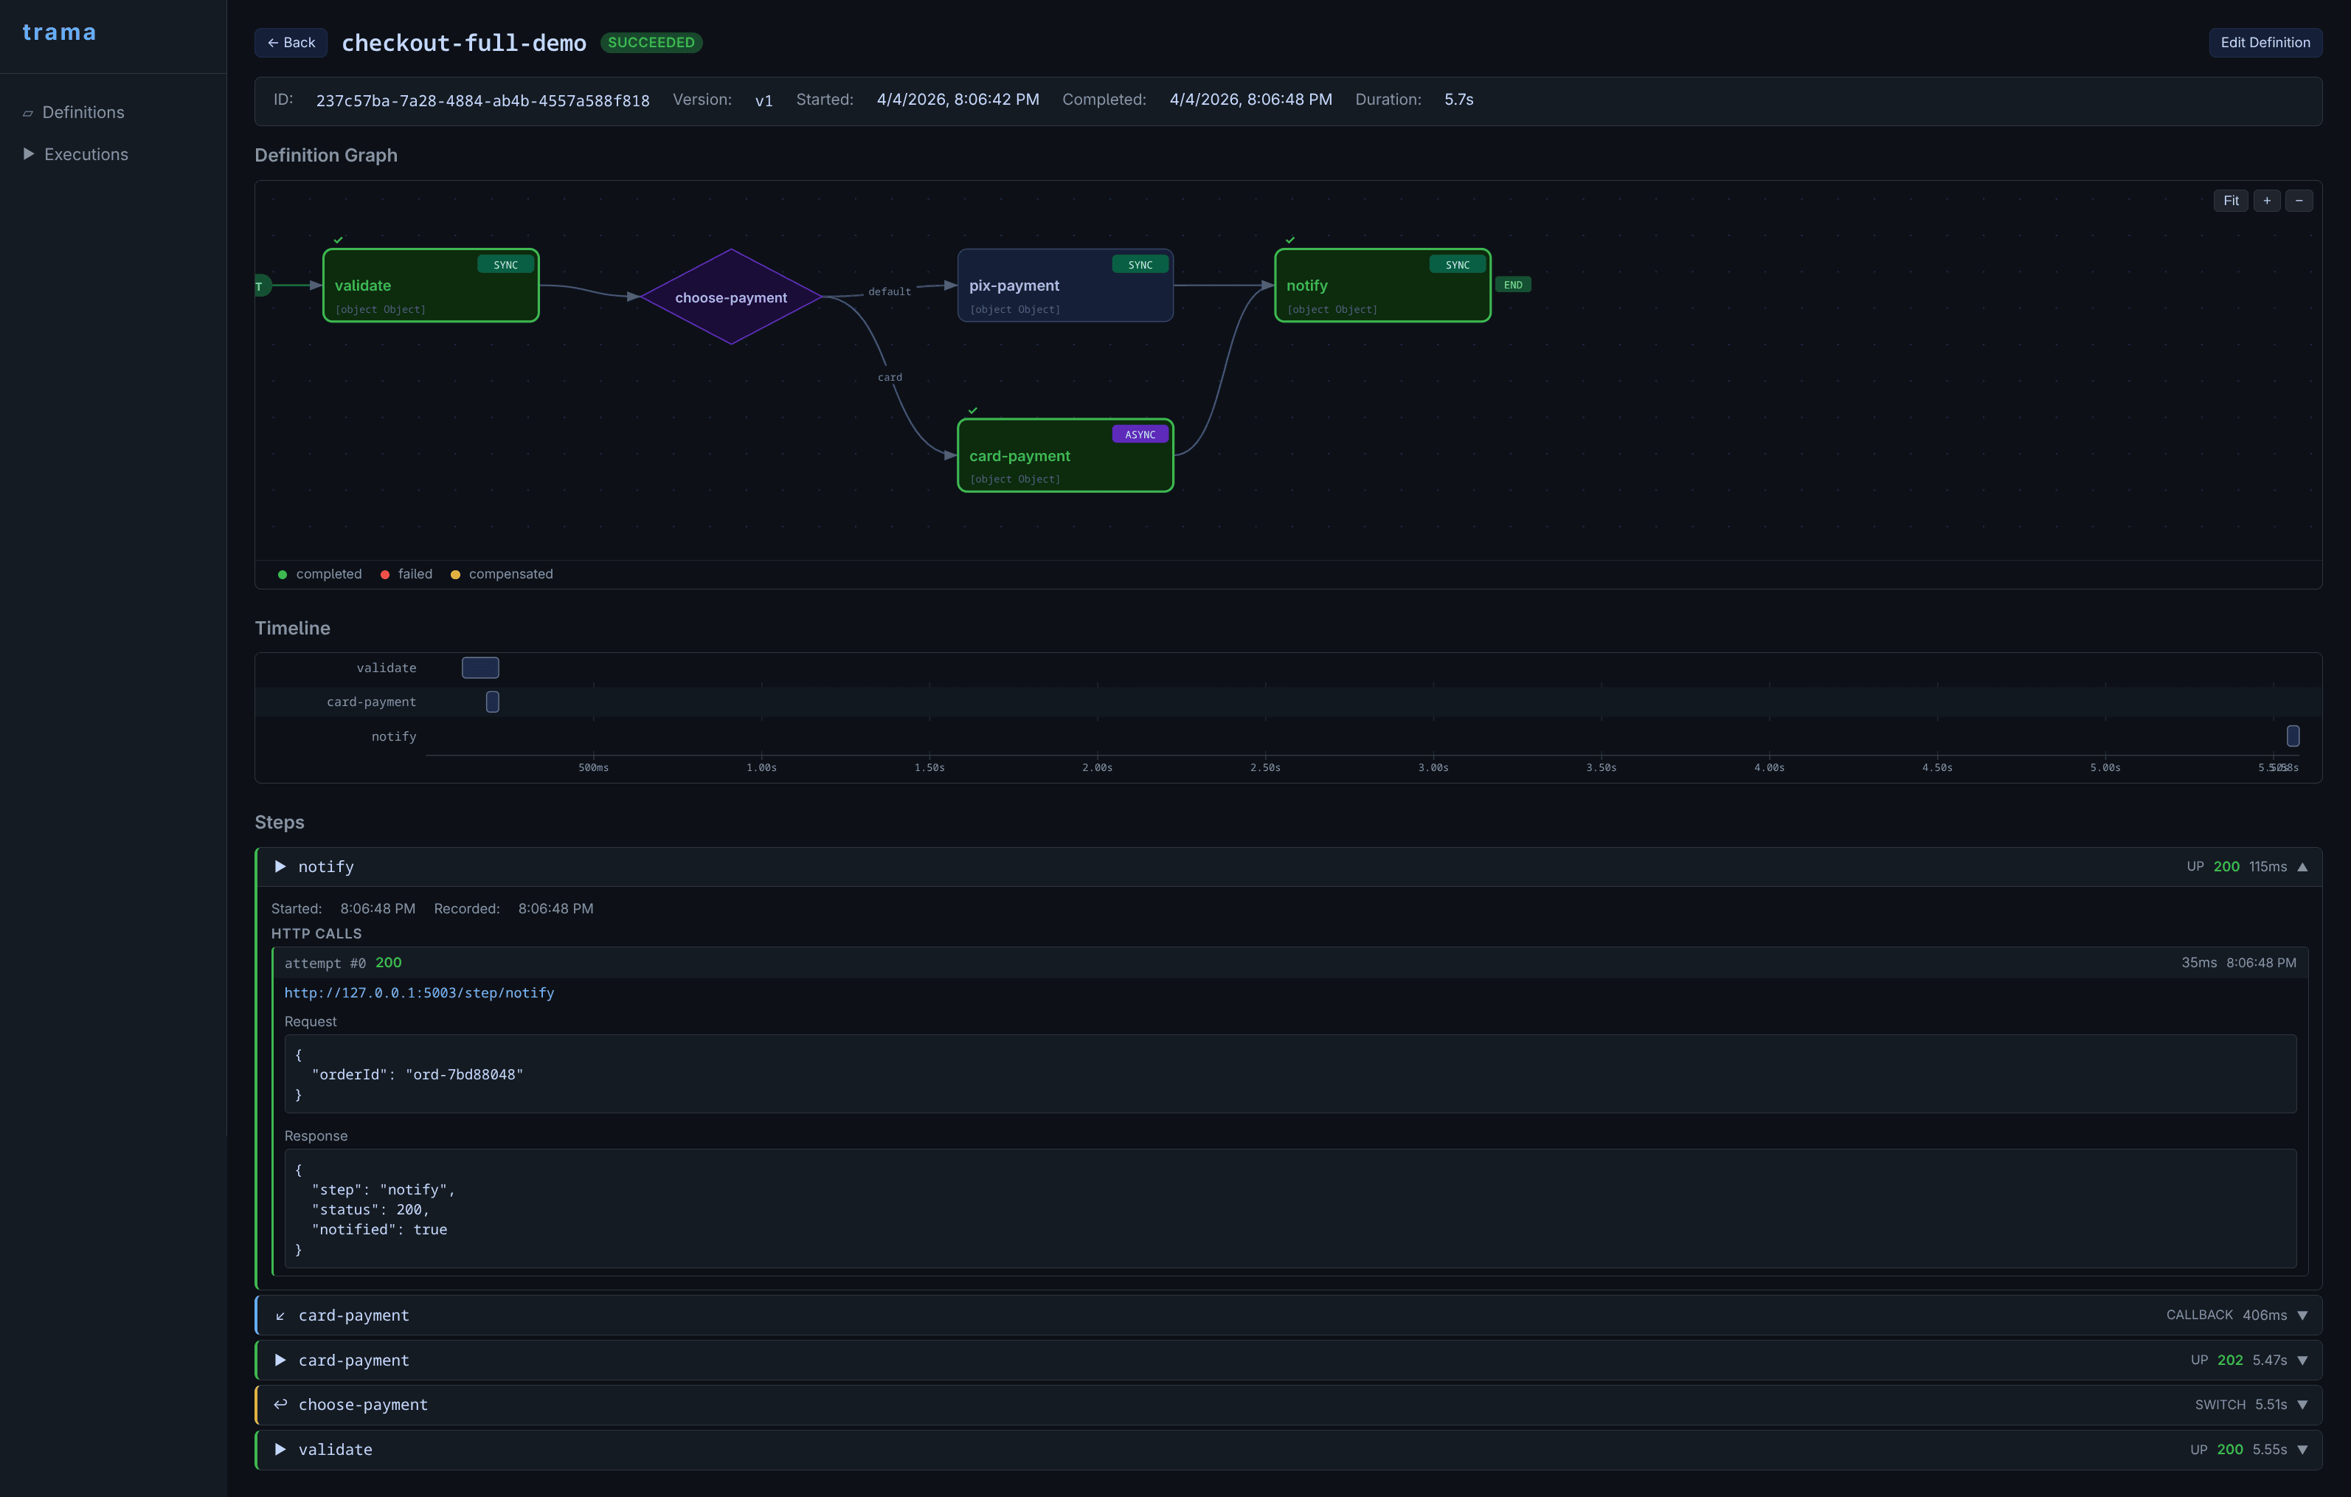Click the start node marker in graph
Screen dimensions: 2351x1497
[262, 286]
